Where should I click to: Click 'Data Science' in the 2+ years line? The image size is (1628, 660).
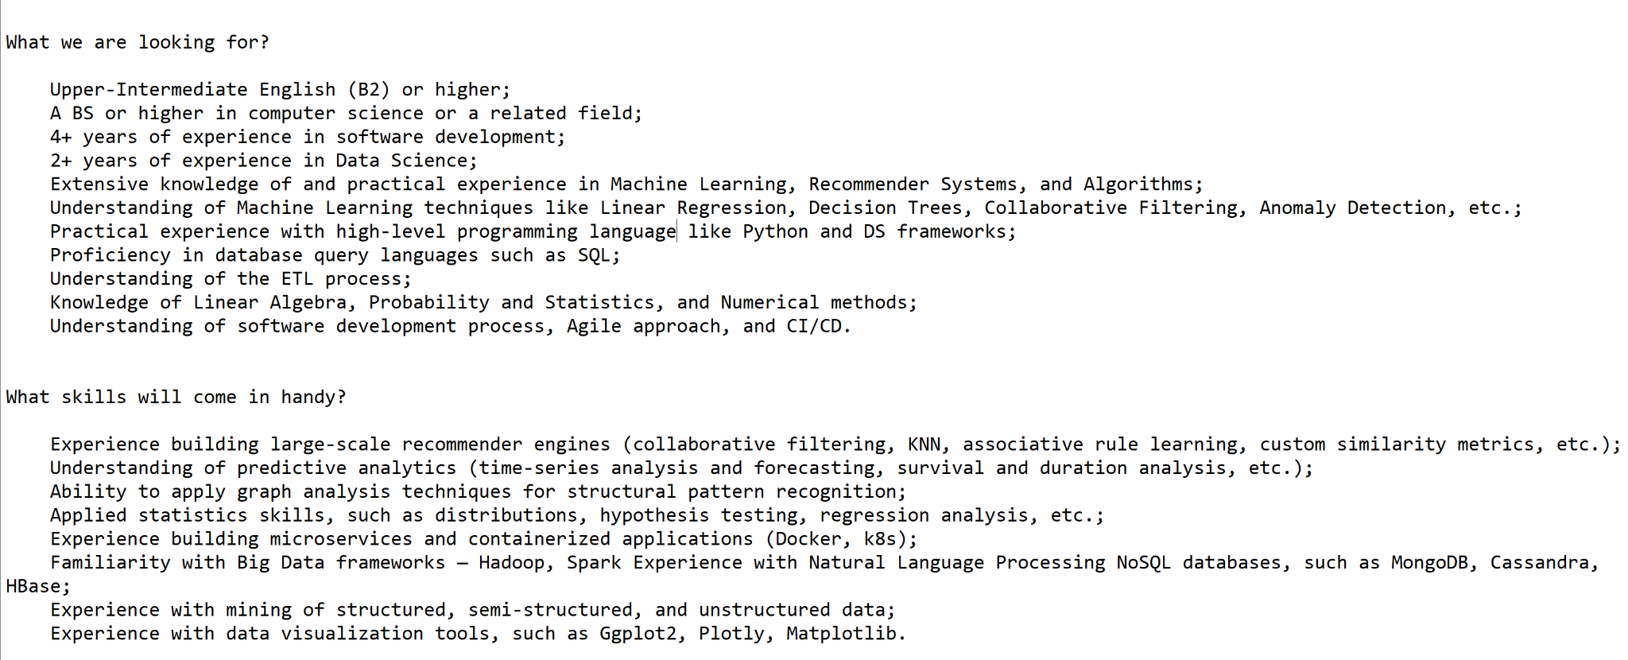tap(401, 161)
